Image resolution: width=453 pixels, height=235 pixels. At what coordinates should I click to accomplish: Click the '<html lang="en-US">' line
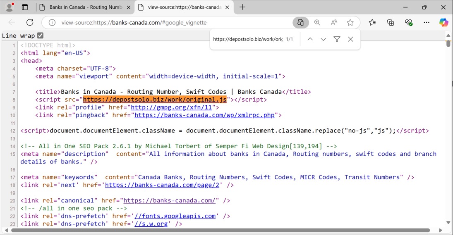(55, 53)
